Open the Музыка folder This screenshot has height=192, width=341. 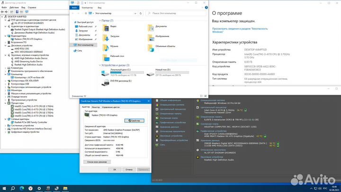click(x=110, y=48)
